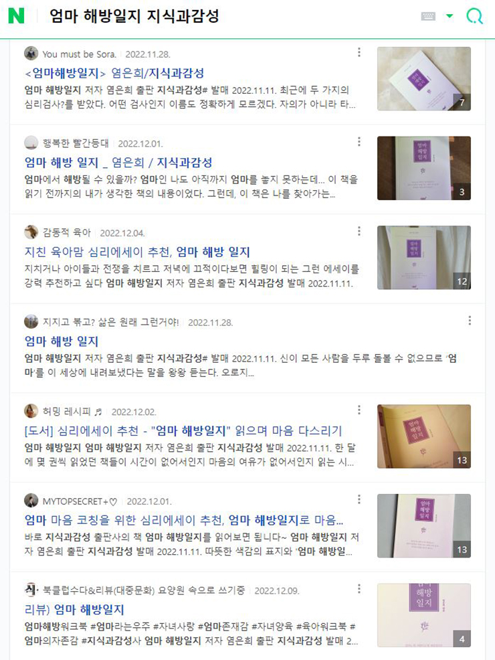Image resolution: width=495 pixels, height=660 pixels.
Task: Click the green search magnifier icon
Action: (x=474, y=16)
